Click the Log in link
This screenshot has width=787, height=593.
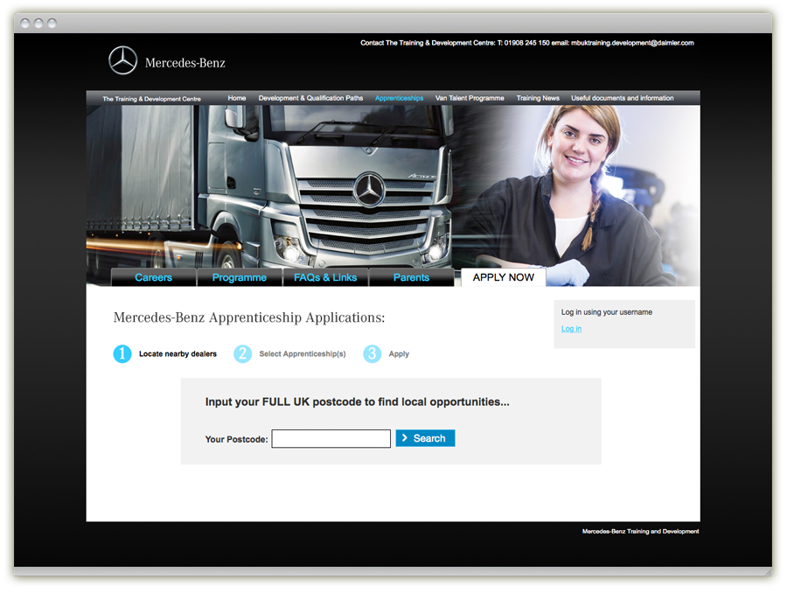tap(571, 330)
